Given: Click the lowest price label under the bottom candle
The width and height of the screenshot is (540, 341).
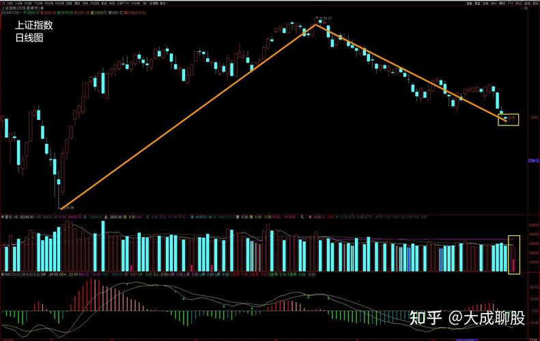Looking at the screenshot, I should (67, 207).
